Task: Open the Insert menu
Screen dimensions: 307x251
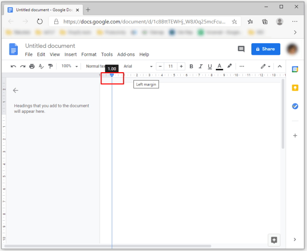Action: [x=70, y=54]
